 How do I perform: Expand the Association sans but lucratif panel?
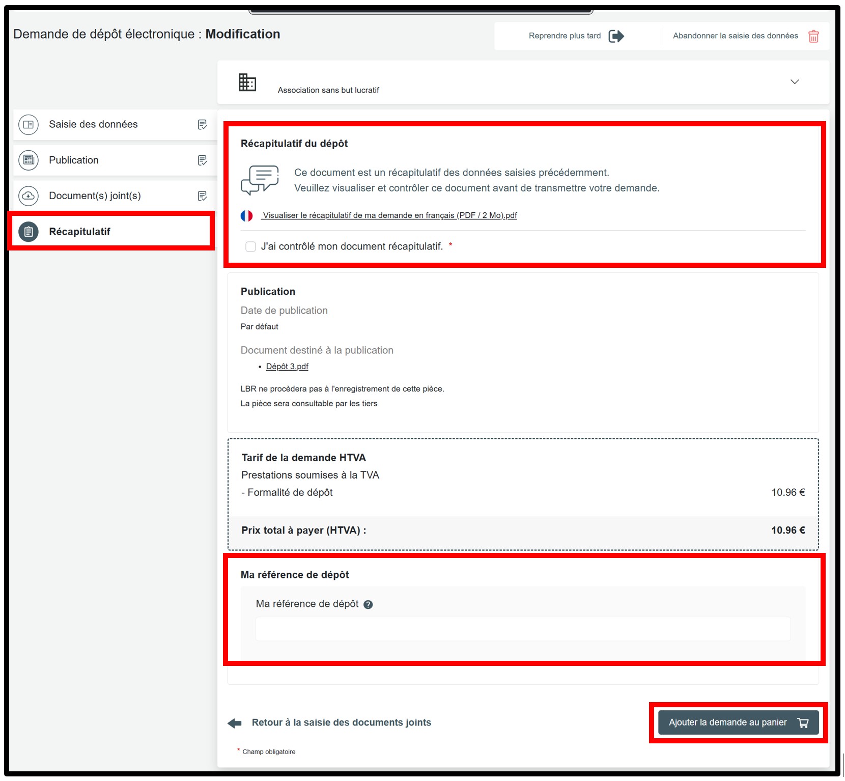(794, 82)
